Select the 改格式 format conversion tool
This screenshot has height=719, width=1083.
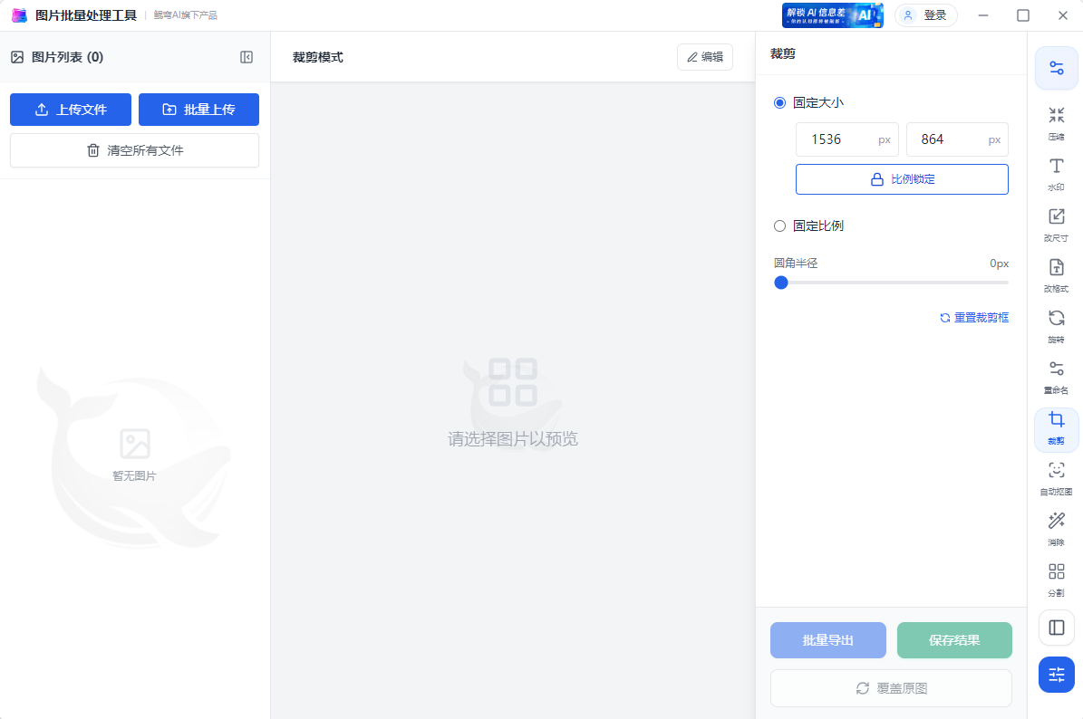tap(1056, 274)
